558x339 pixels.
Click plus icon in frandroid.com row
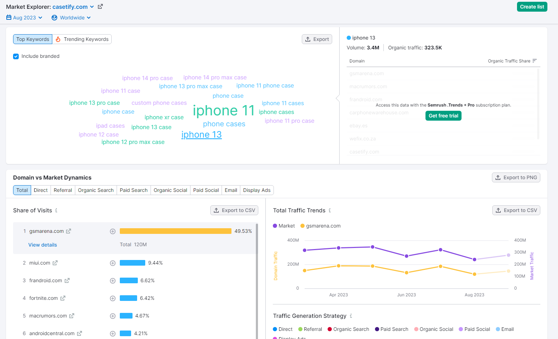point(113,281)
